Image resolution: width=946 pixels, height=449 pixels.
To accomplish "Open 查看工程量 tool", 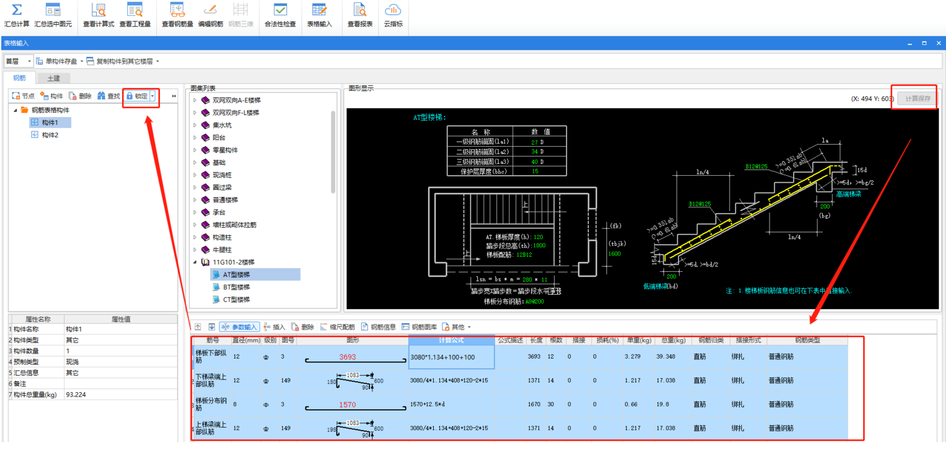I will tap(135, 15).
